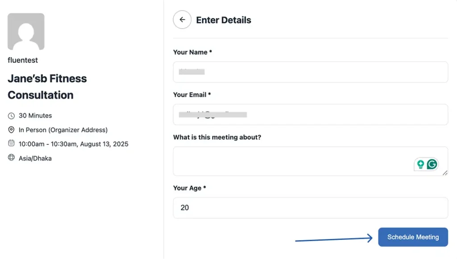Viewport: 457px width, 259px height.
Task: Click the calendar icon next to meeting time
Action: point(10,144)
